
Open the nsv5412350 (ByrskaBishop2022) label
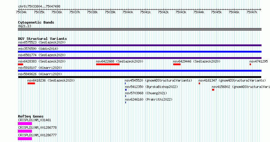pyautogui.click(x=151, y=87)
